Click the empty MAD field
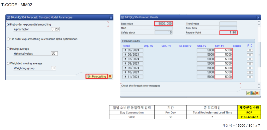 pos(164,28)
